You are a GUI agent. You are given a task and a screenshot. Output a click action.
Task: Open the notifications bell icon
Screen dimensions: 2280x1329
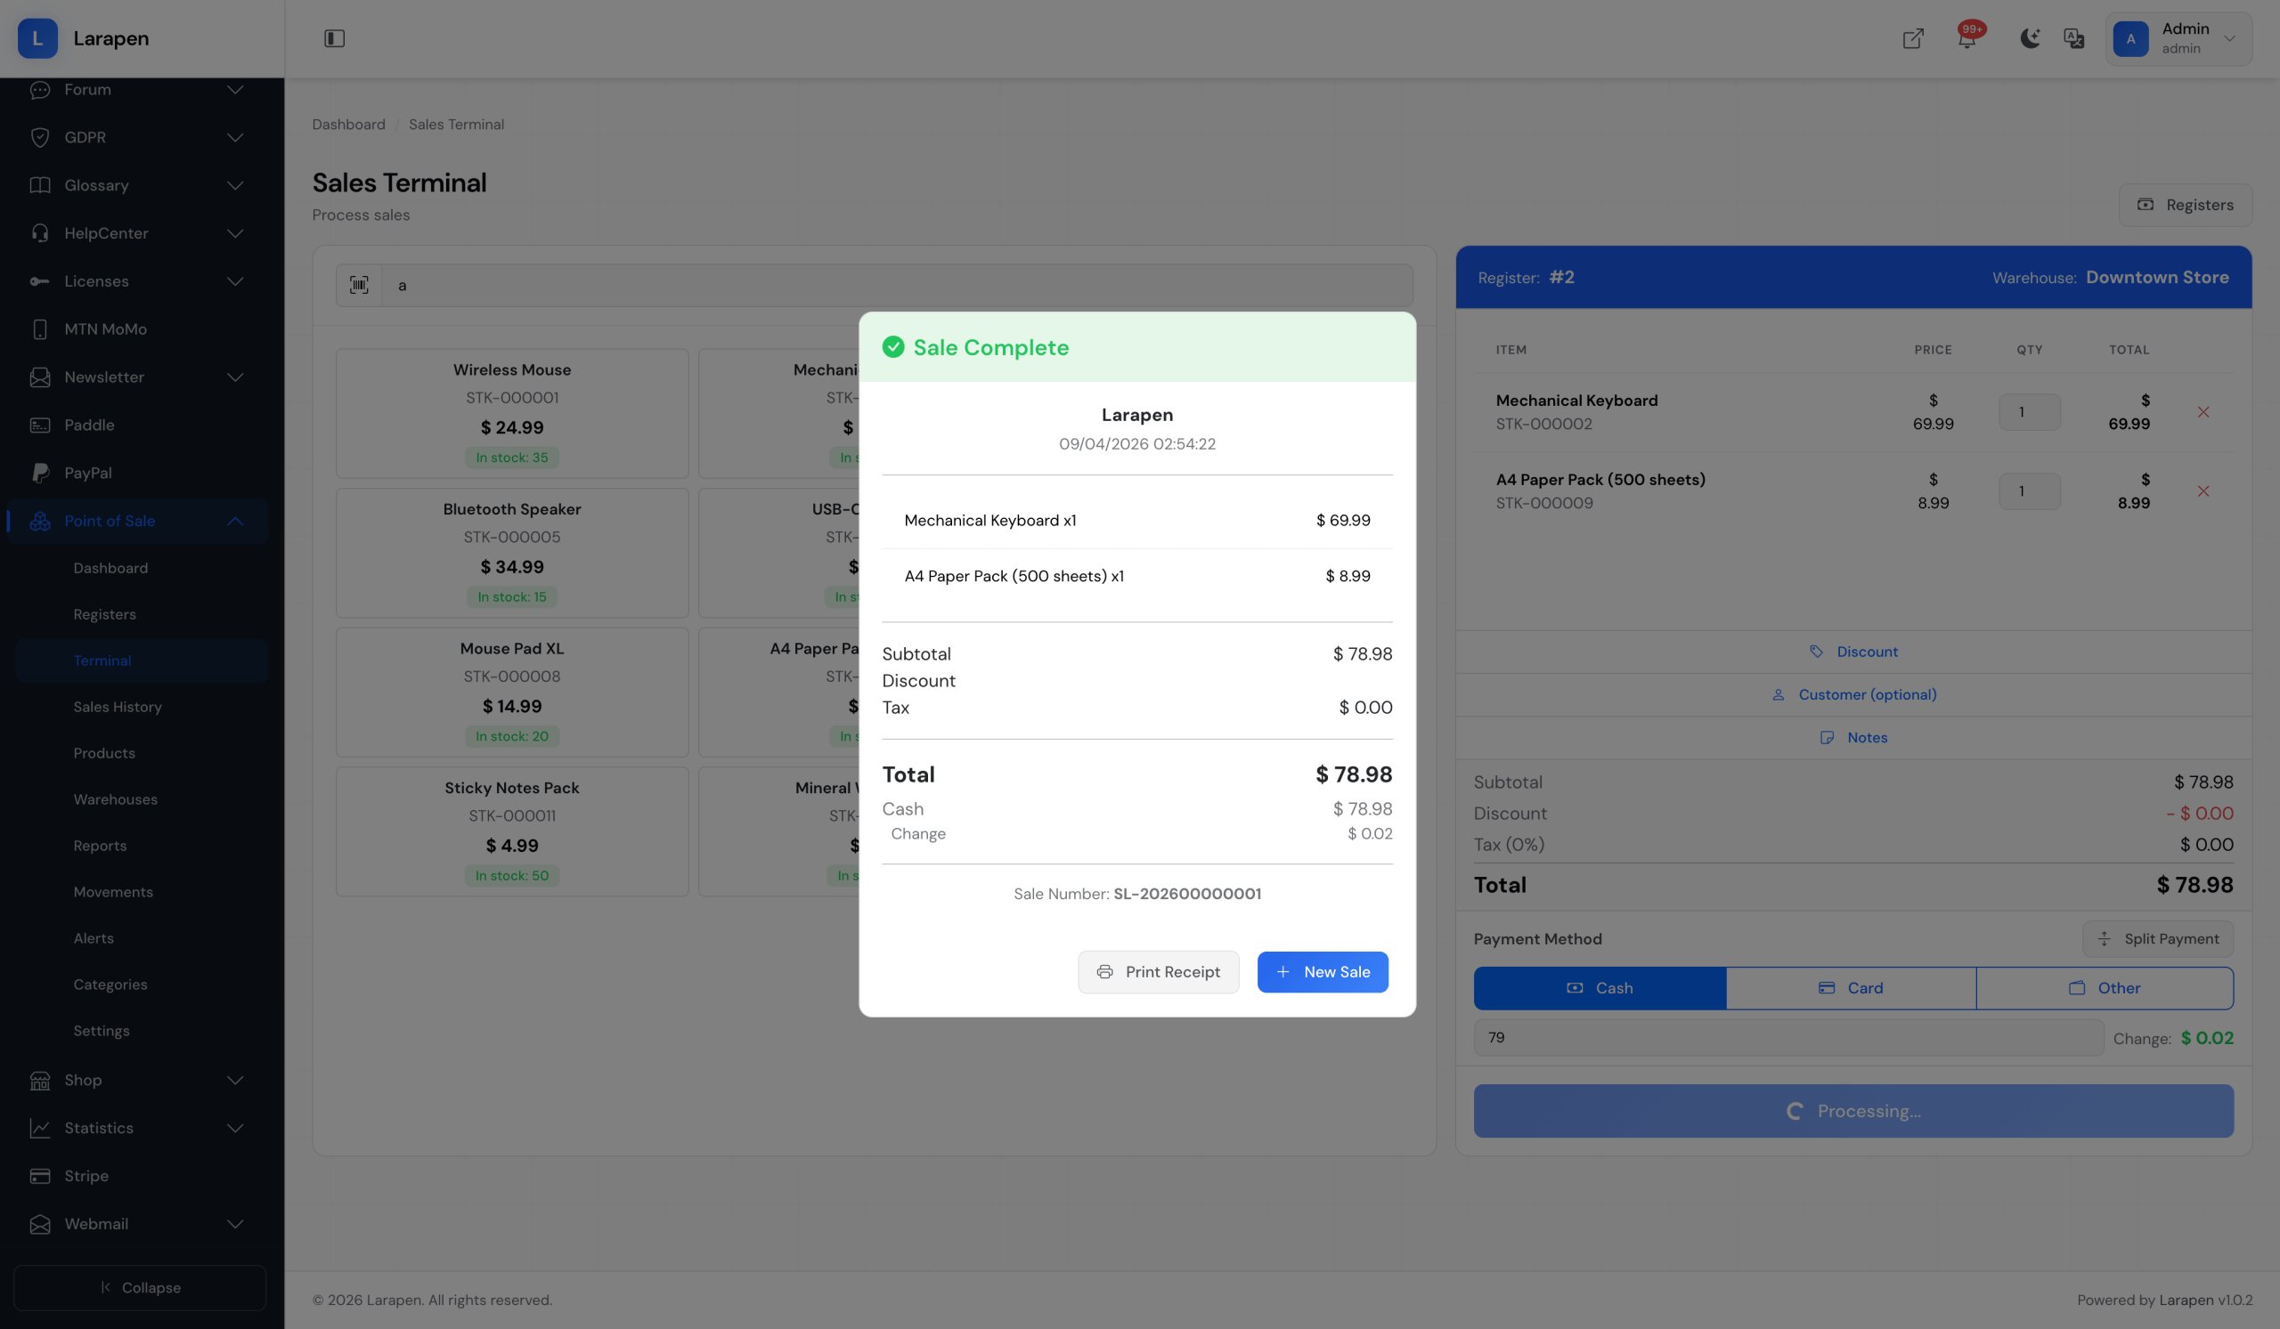coord(1966,38)
